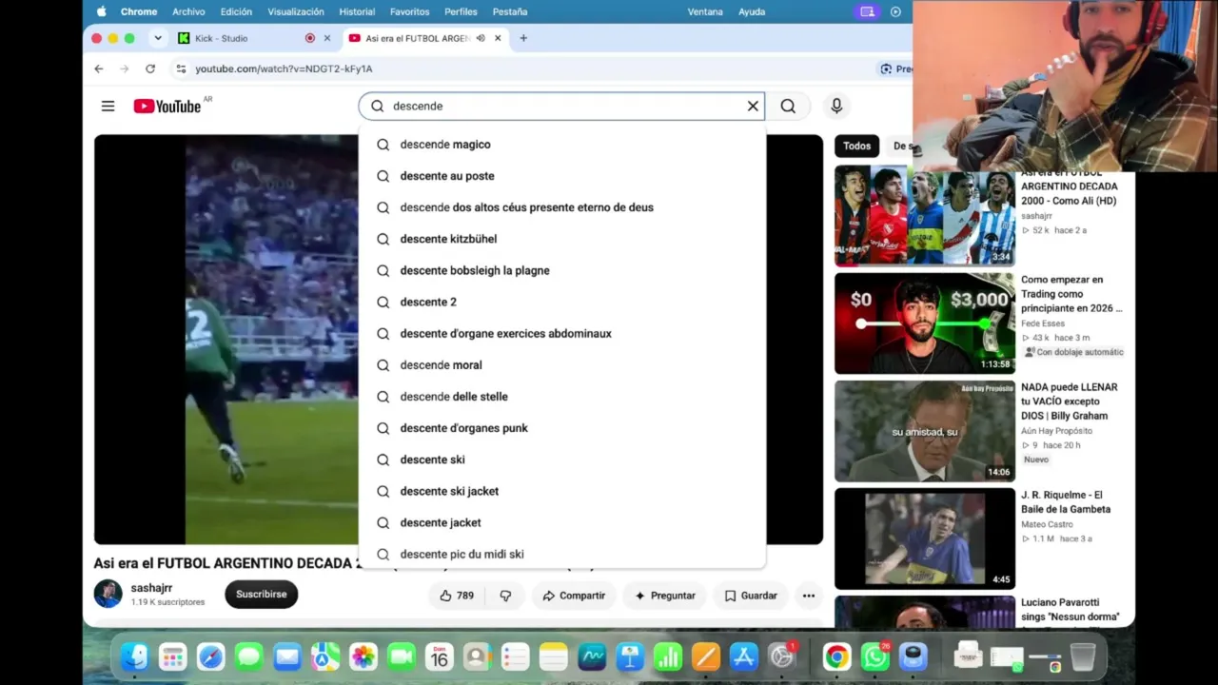
Task: Open WhatsApp from the Dock
Action: [874, 656]
